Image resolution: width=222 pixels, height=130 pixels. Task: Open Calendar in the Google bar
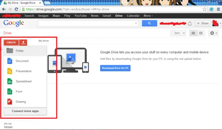pyautogui.click(x=133, y=16)
